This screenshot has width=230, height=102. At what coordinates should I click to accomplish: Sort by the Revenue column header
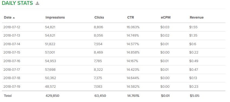(196, 17)
